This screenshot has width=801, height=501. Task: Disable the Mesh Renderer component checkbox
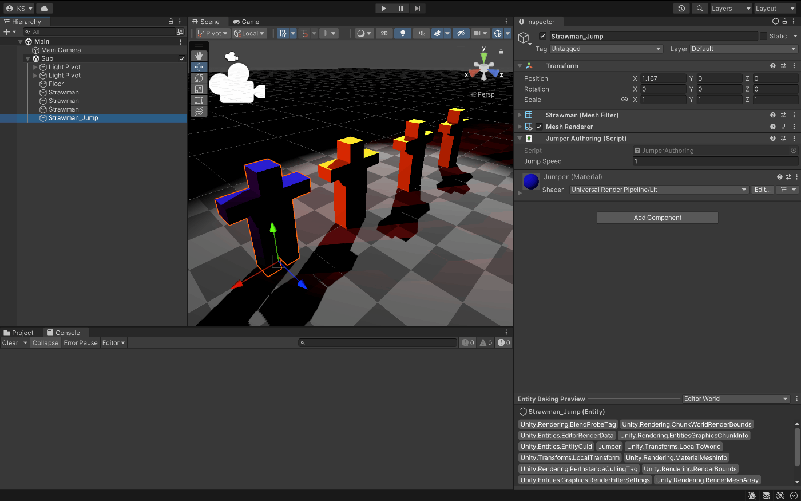pyautogui.click(x=539, y=127)
